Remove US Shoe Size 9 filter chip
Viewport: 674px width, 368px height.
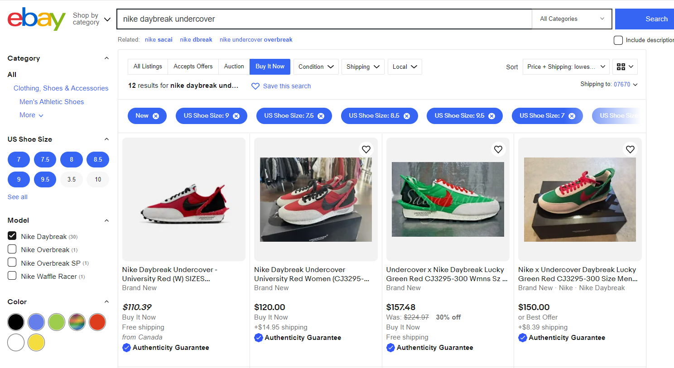[236, 116]
